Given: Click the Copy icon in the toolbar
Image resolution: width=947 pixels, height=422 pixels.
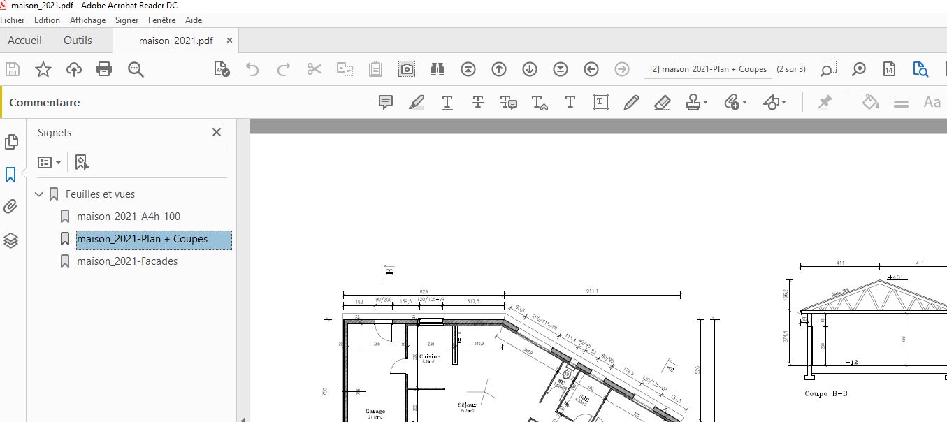Looking at the screenshot, I should tap(345, 69).
